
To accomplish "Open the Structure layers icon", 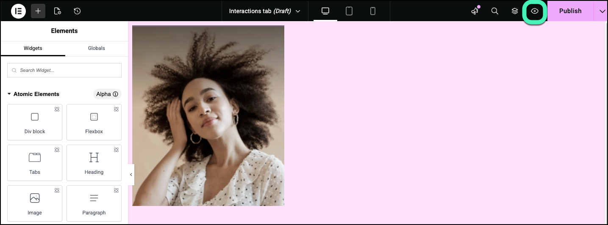I will 515,11.
